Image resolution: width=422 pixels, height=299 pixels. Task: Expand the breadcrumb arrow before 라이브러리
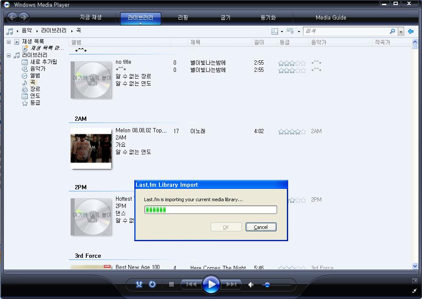tap(37, 31)
